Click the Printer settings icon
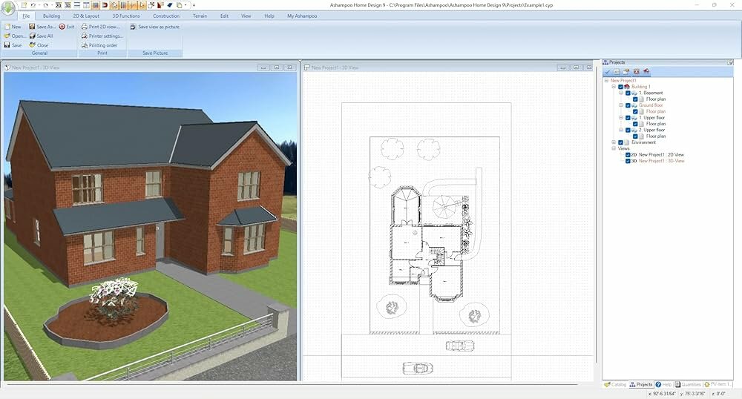This screenshot has height=399, width=742. (x=85, y=36)
